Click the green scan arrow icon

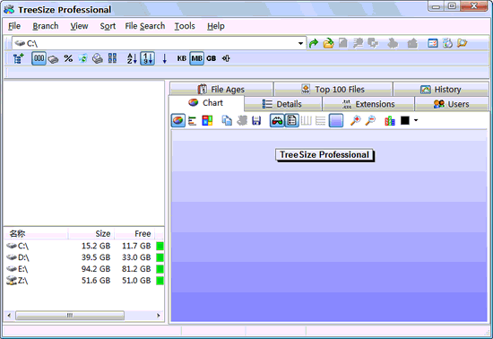pos(313,43)
